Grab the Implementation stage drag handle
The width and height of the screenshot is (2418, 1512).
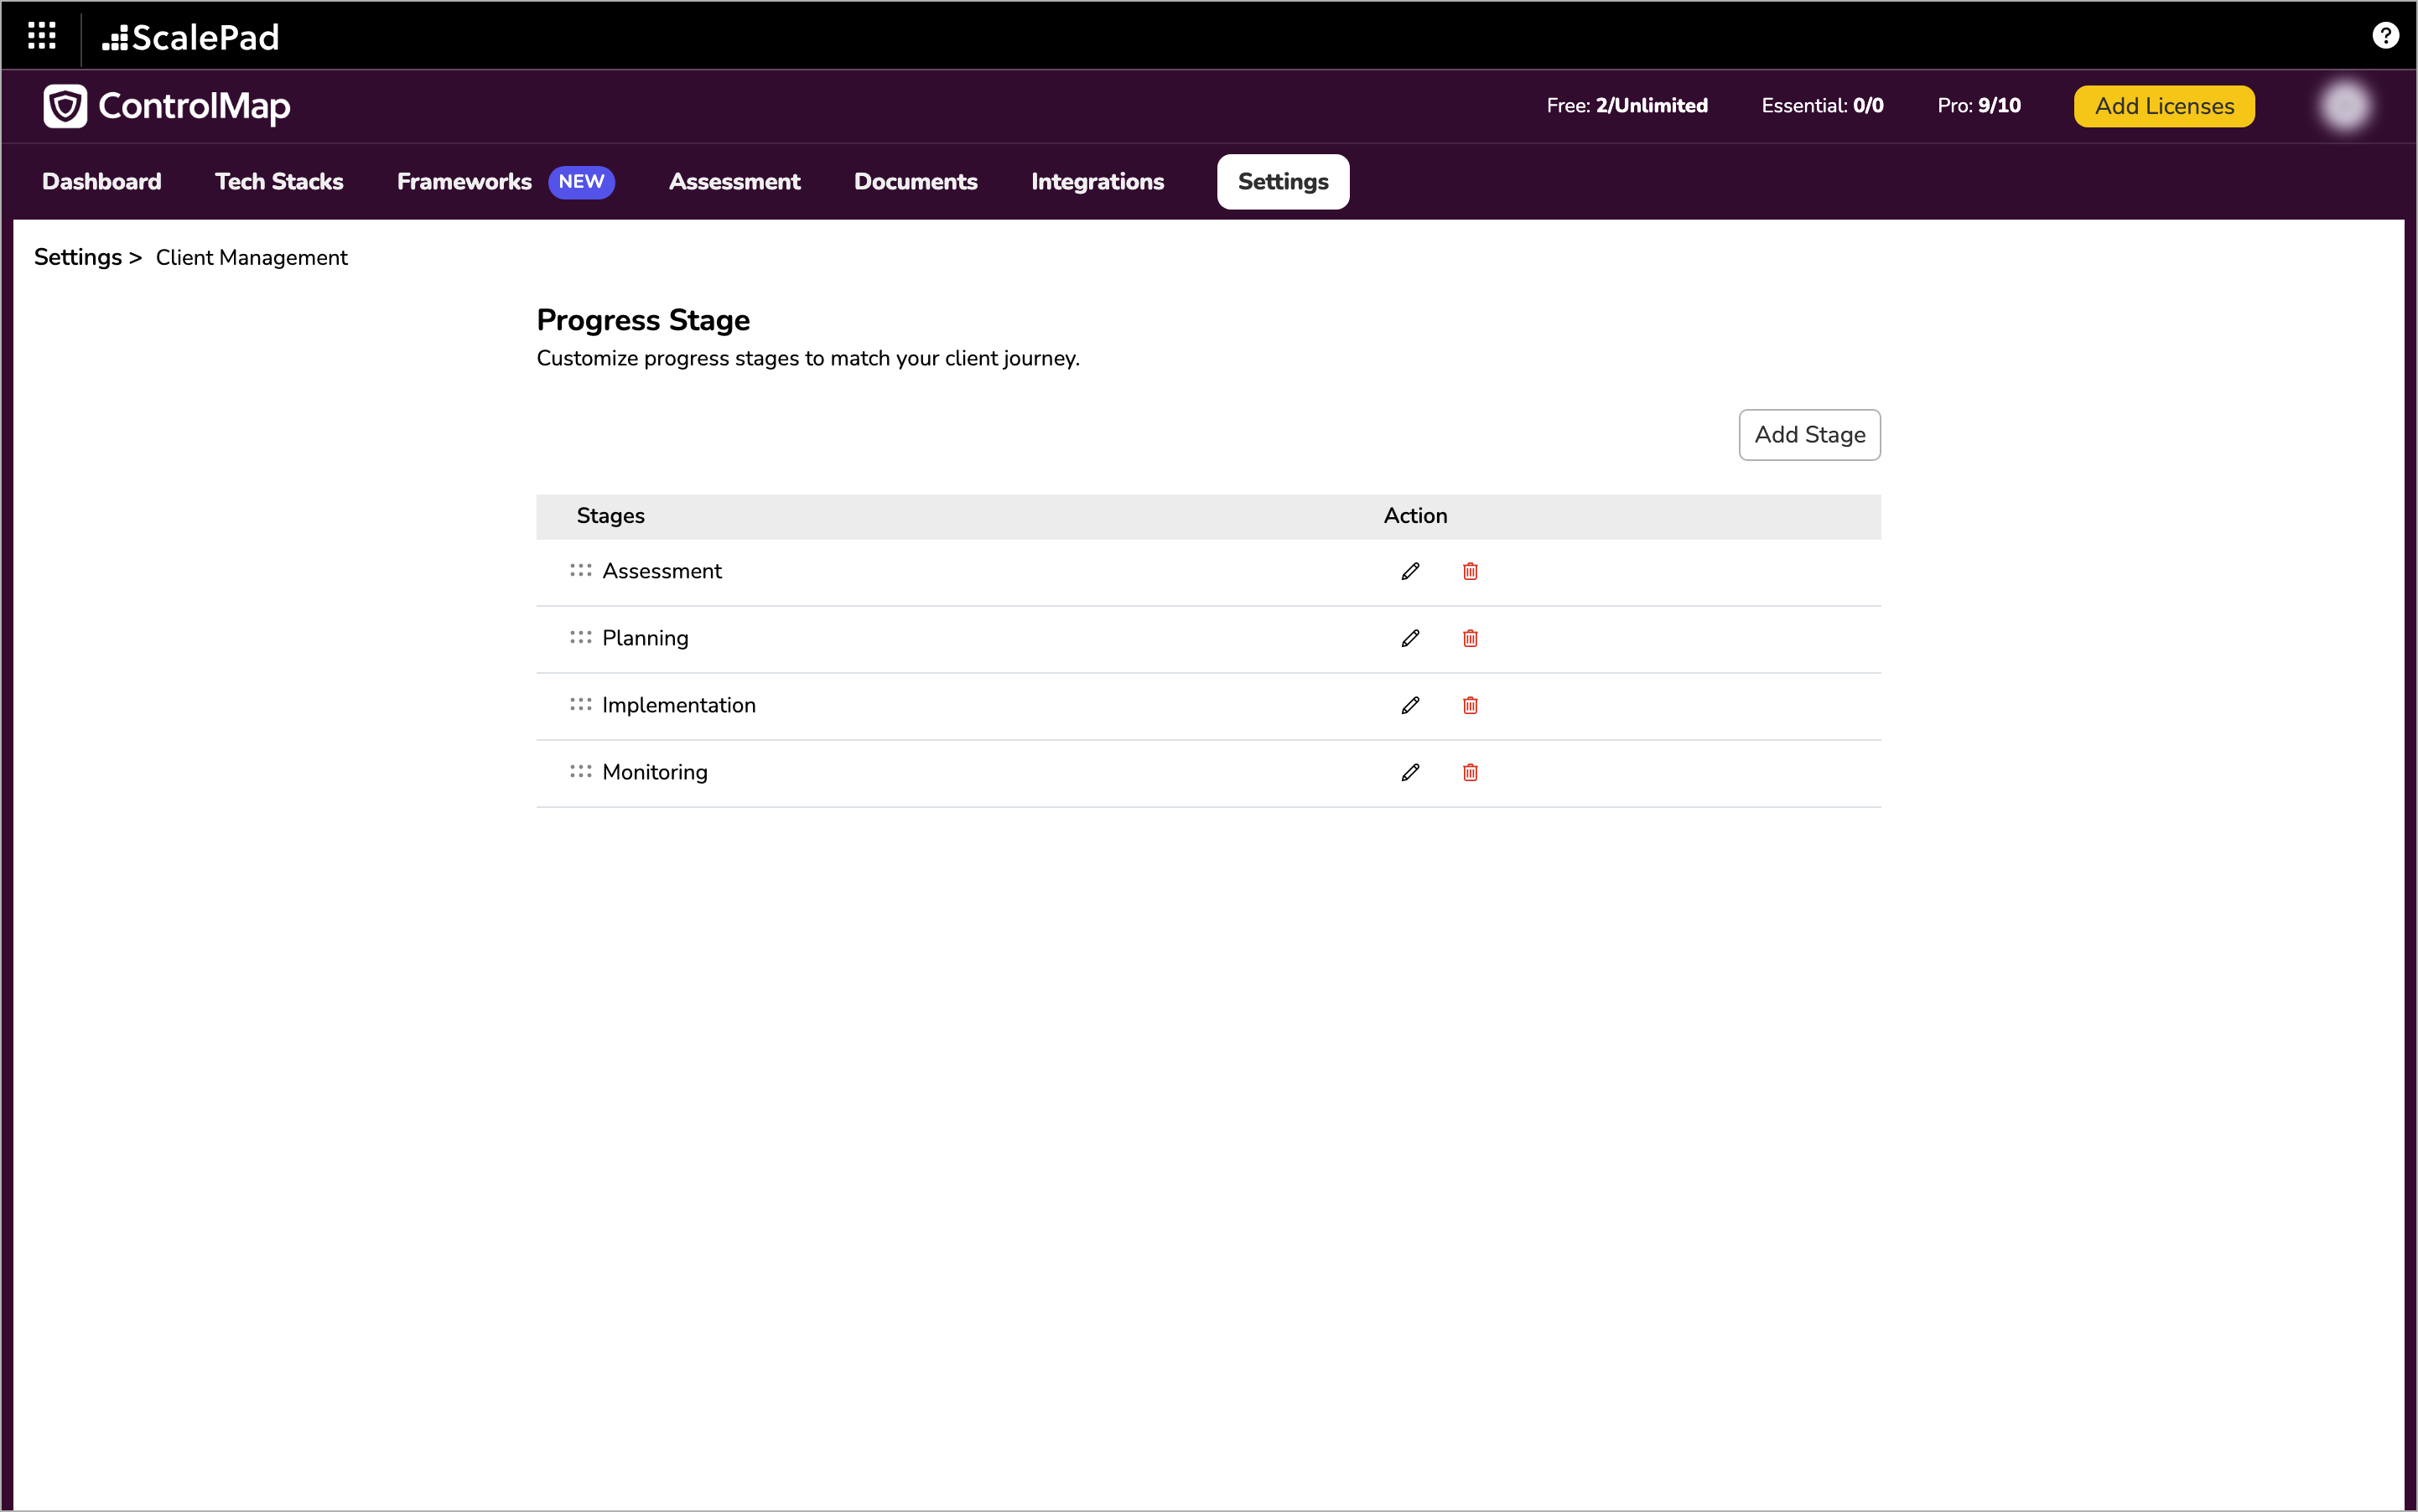point(580,704)
